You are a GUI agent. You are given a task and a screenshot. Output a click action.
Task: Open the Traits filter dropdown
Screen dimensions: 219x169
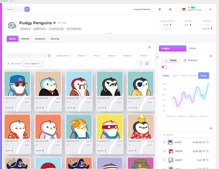[x=144, y=56]
